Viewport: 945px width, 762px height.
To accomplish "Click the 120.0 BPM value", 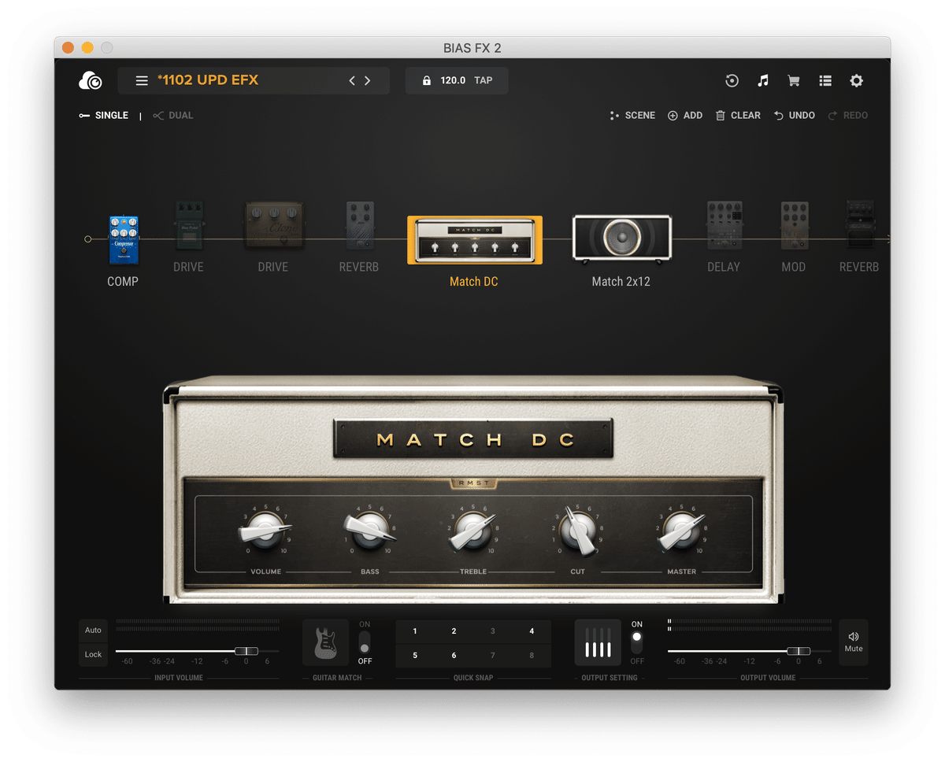I will tap(453, 80).
